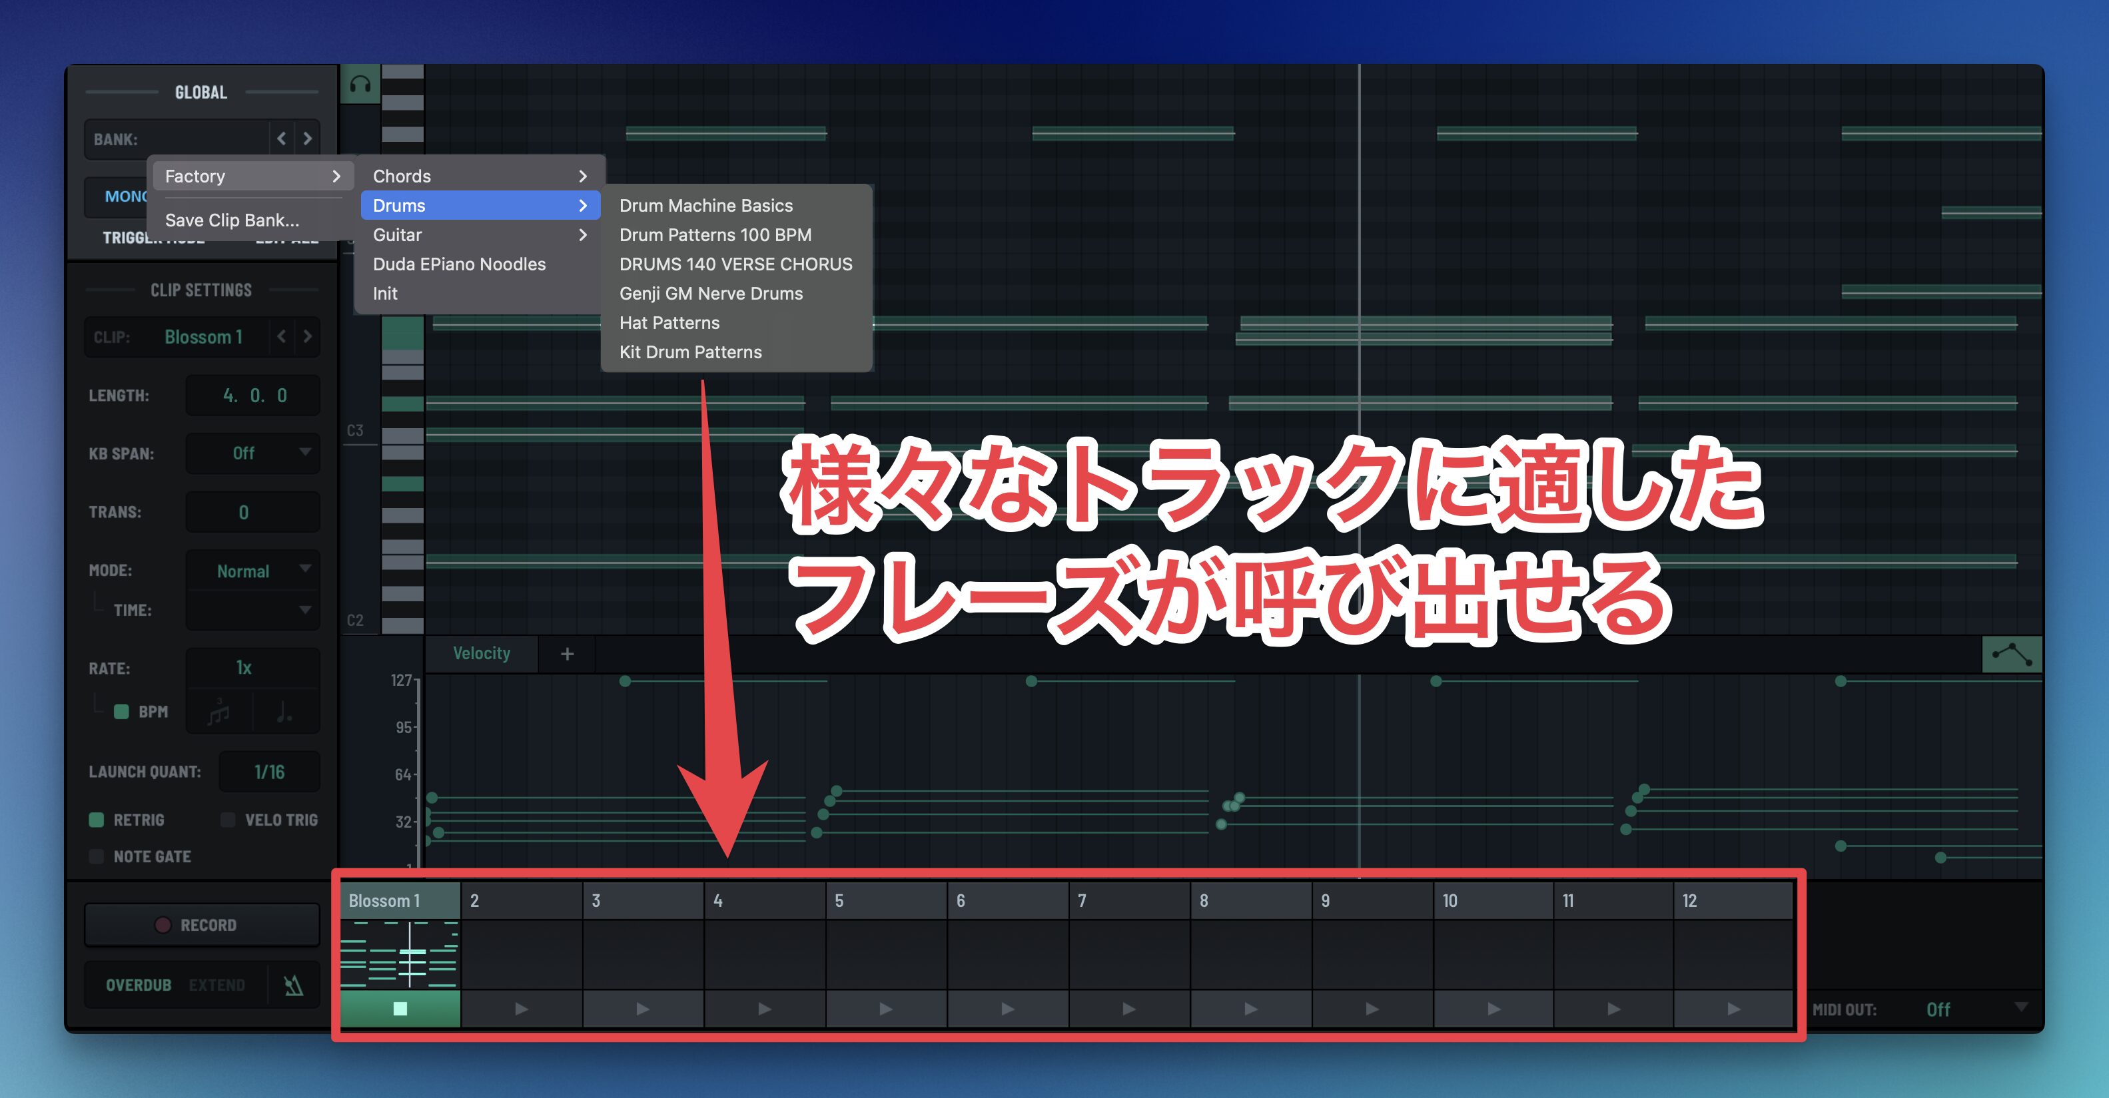Viewport: 2109px width, 1098px height.
Task: Play clip slot 10
Action: pyautogui.click(x=1493, y=1008)
